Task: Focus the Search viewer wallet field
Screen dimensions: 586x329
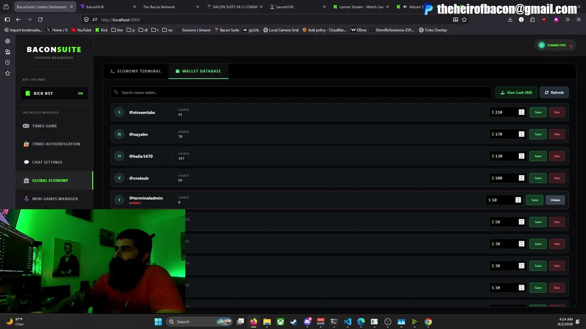Action: 301,92
